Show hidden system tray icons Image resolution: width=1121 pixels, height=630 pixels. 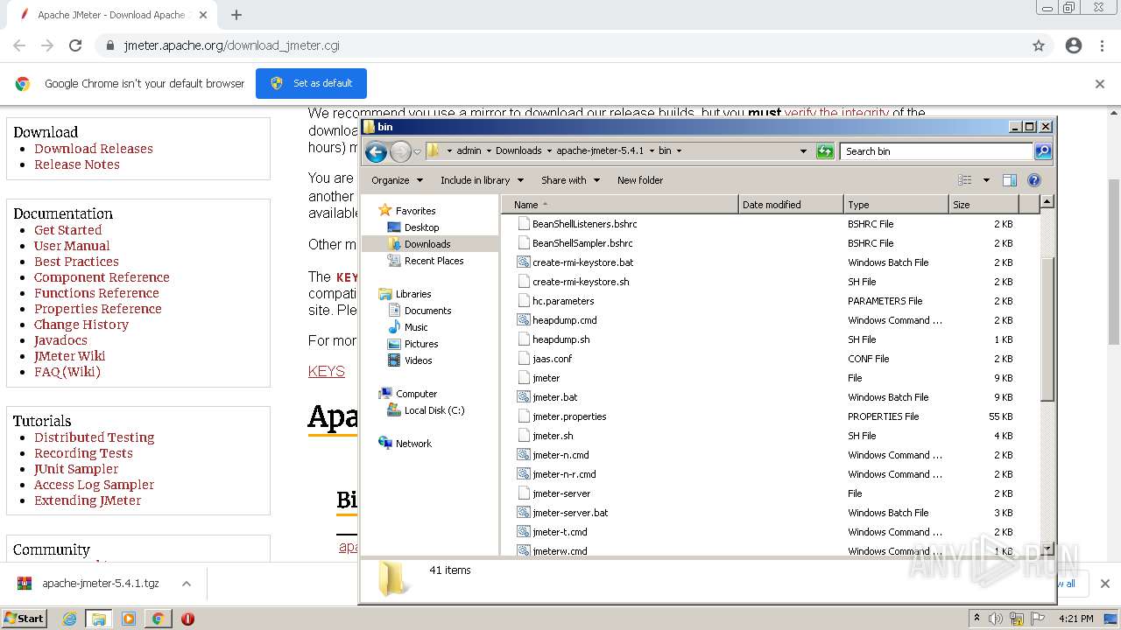976,619
